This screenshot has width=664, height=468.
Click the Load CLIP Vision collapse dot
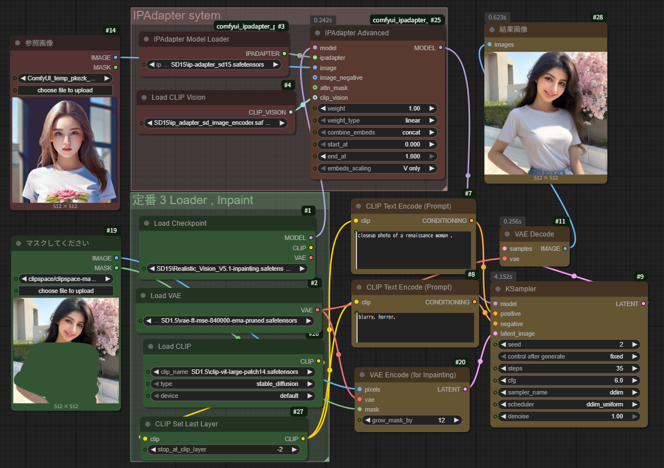pyautogui.click(x=144, y=97)
